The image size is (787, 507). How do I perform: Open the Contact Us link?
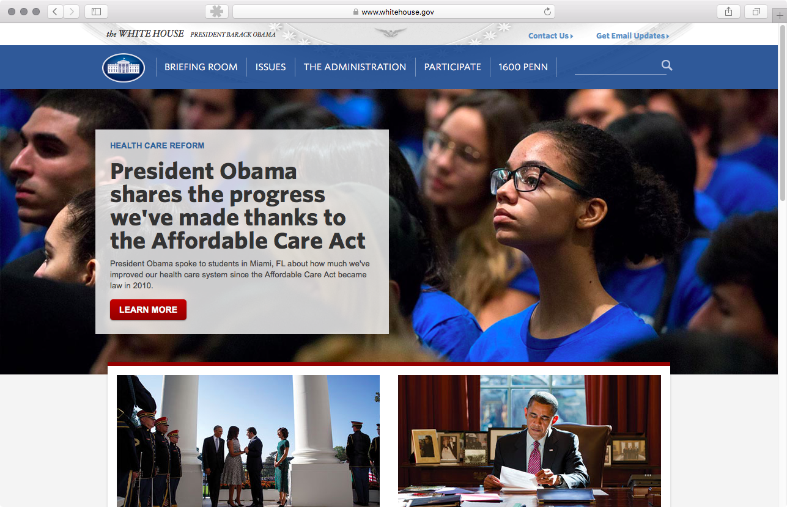tap(550, 36)
